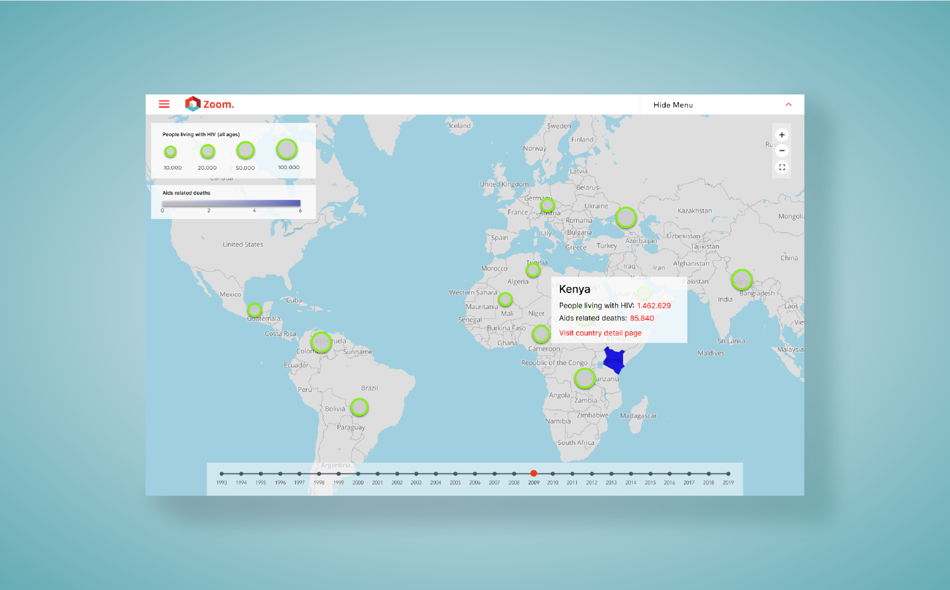Image resolution: width=950 pixels, height=590 pixels.
Task: Click the People living with HIV legend title
Action: coord(201,134)
